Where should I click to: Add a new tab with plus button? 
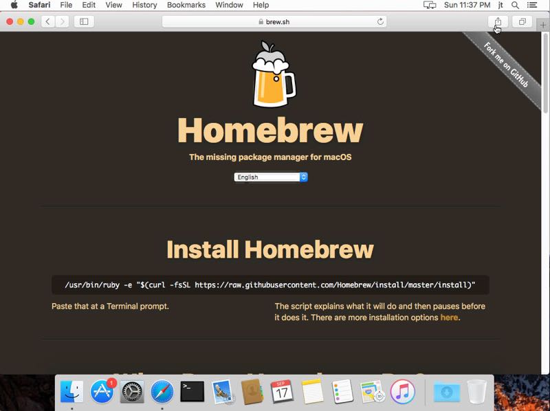(x=543, y=25)
